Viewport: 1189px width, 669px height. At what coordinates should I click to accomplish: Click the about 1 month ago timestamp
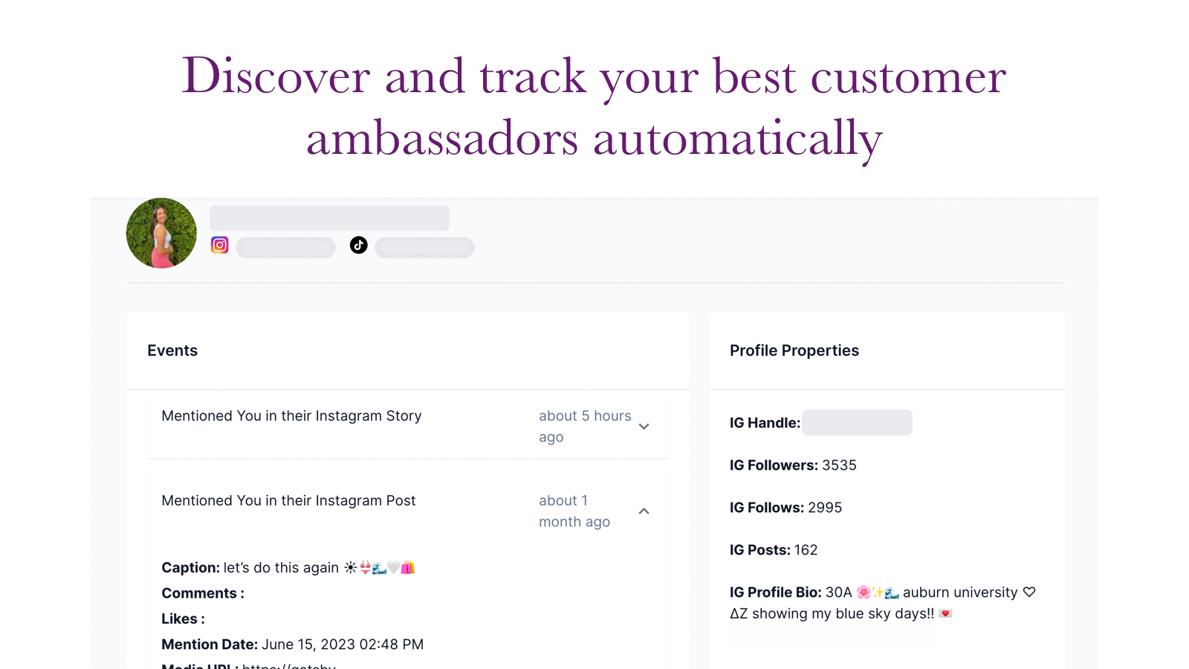tap(574, 511)
